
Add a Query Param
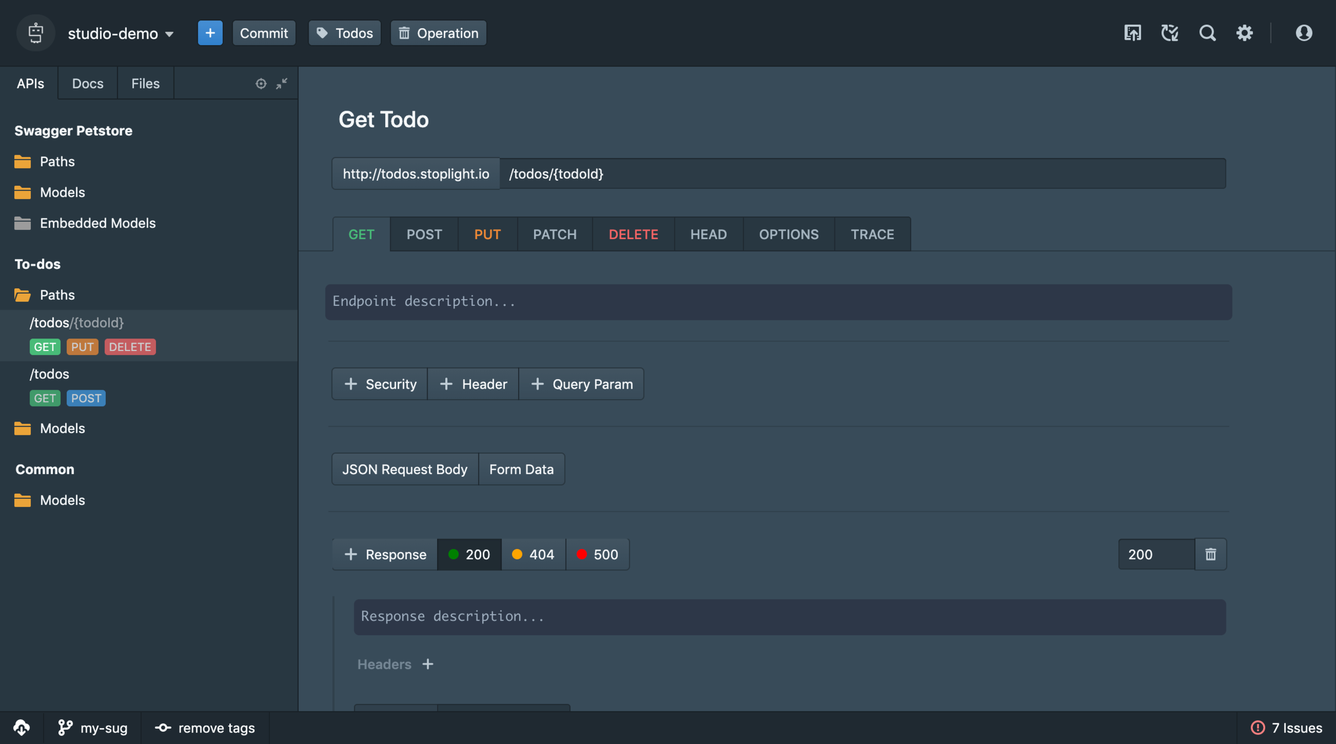(581, 384)
